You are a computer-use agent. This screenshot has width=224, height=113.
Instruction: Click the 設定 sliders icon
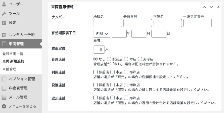4,23
